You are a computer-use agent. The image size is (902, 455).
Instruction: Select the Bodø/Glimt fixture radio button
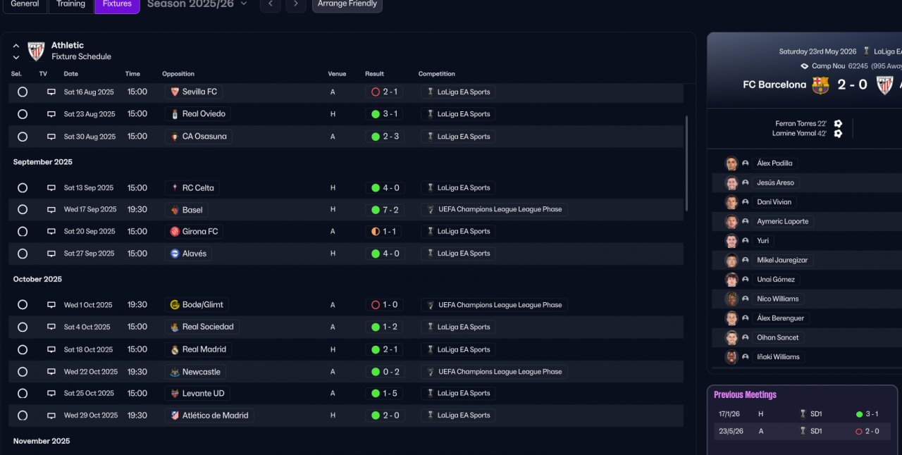coord(23,305)
